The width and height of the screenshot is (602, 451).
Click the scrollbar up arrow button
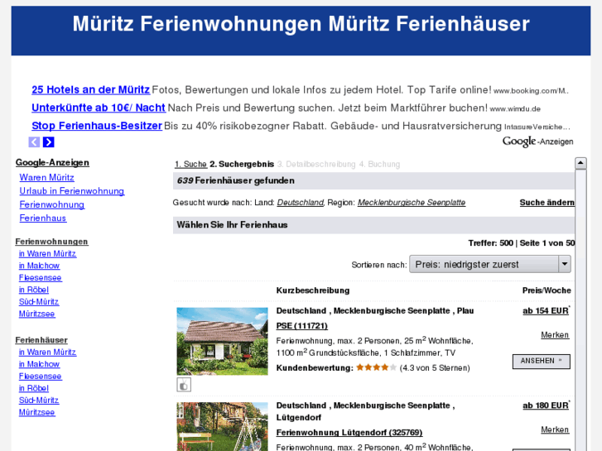(580, 163)
